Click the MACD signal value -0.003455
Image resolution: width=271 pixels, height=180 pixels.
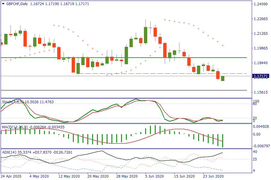coord(56,127)
